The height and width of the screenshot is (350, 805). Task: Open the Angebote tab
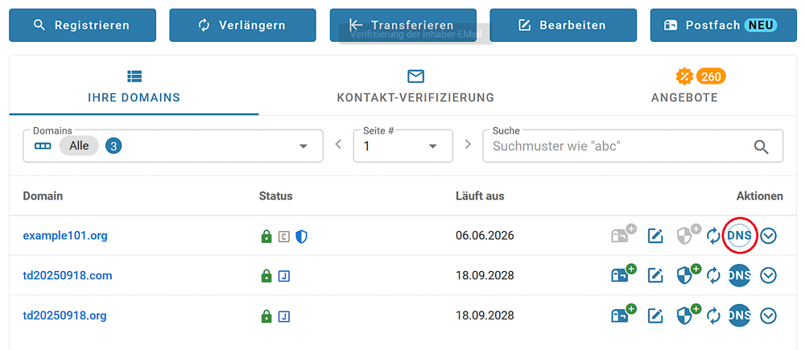tap(684, 87)
